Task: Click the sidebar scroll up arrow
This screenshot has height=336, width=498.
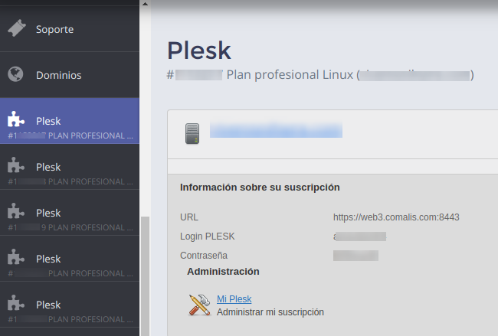Action: coord(145,4)
